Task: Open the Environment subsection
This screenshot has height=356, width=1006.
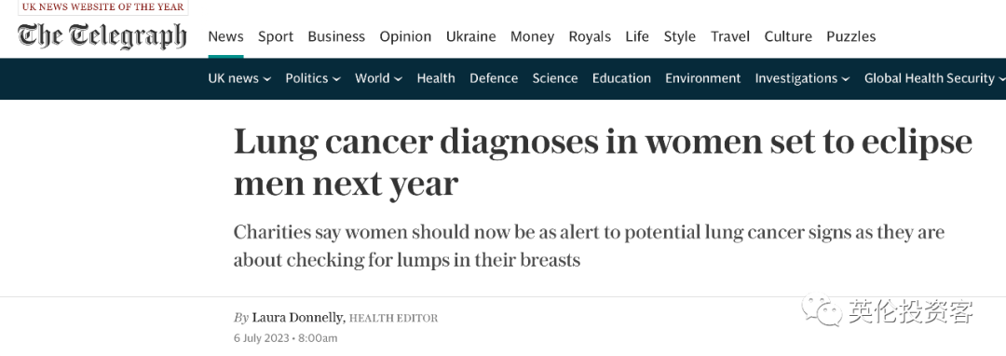Action: pos(702,78)
